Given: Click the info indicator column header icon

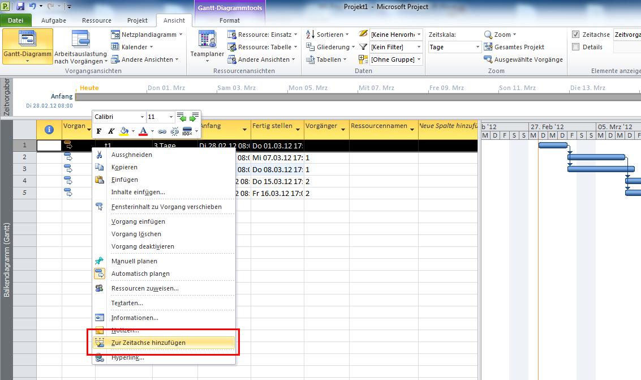Looking at the screenshot, I should click(49, 130).
